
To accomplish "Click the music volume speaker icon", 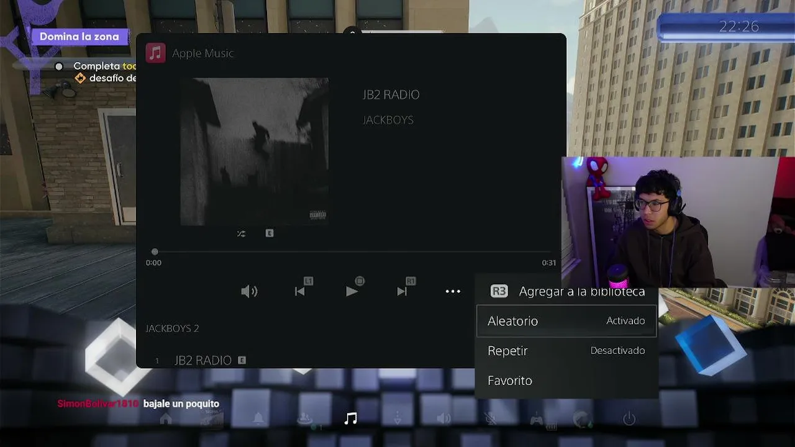I will [x=249, y=291].
